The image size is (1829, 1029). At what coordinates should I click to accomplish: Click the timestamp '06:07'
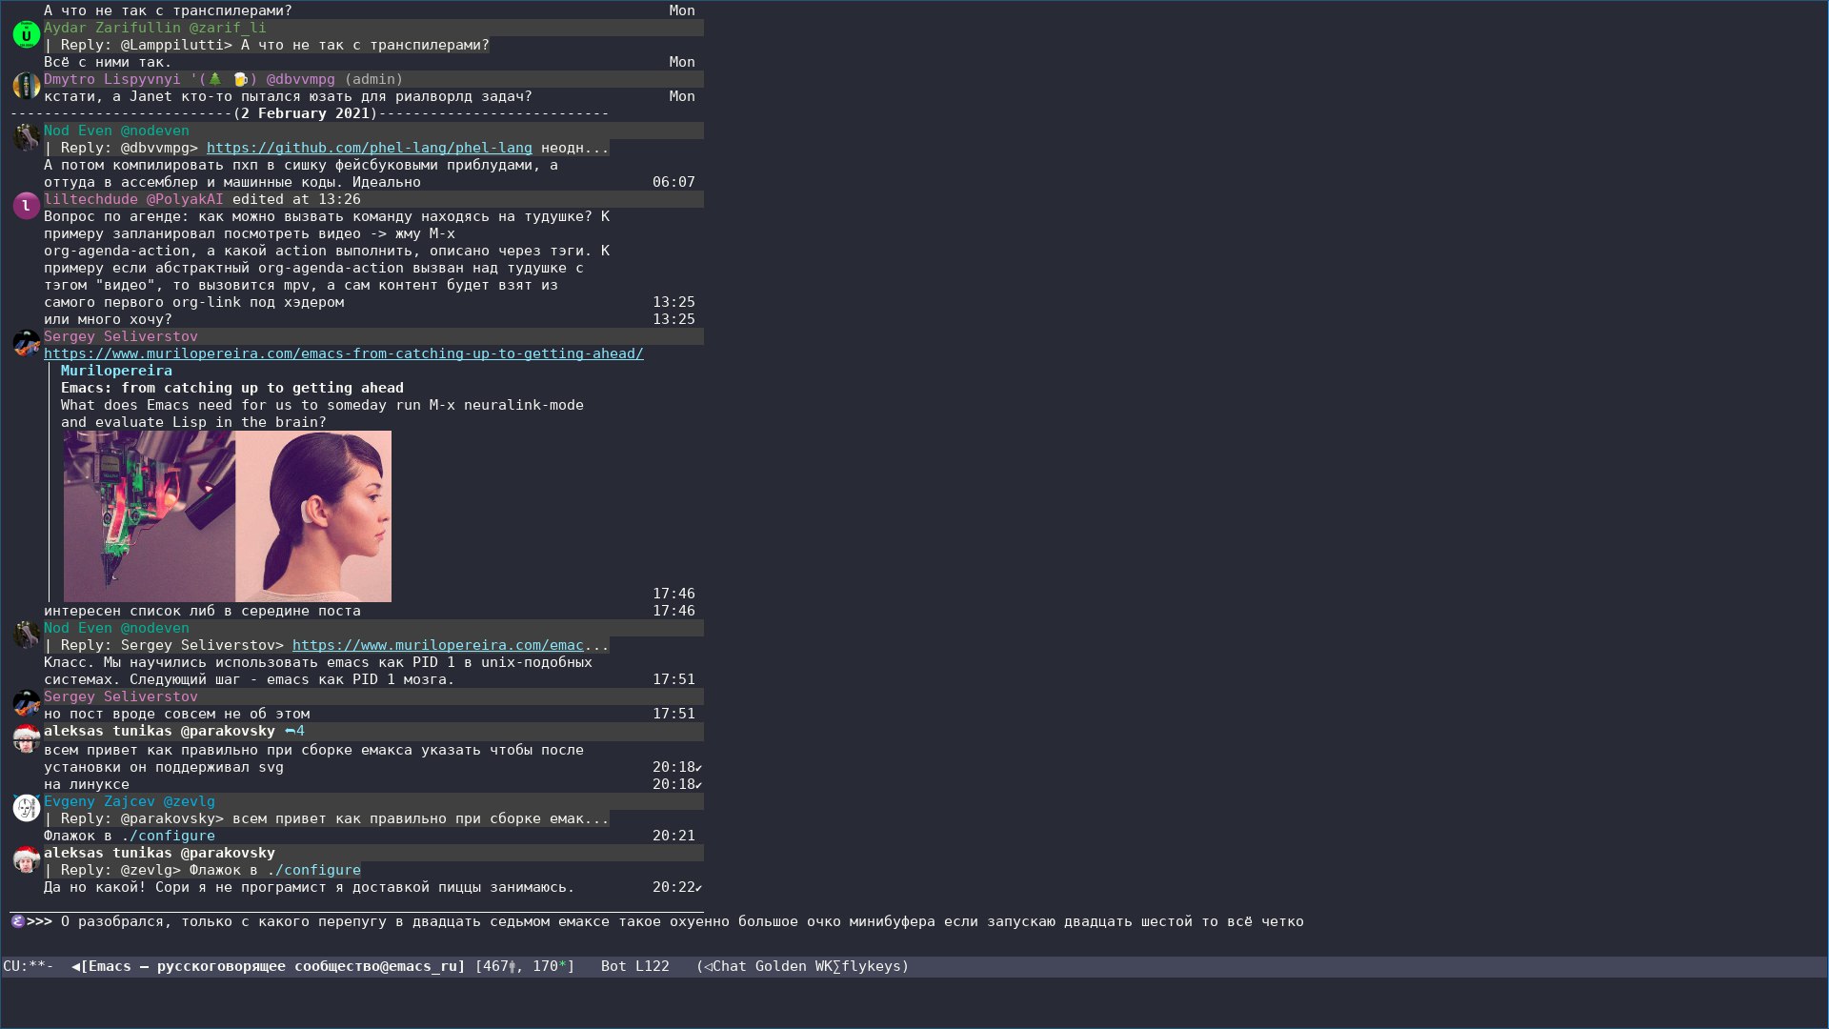click(673, 182)
